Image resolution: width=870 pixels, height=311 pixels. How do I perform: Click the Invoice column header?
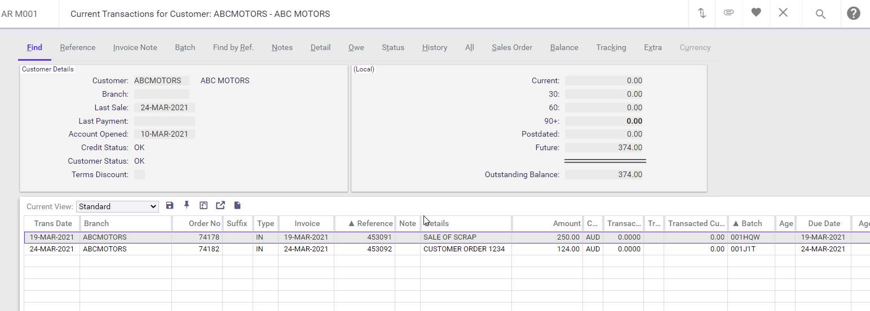click(307, 223)
